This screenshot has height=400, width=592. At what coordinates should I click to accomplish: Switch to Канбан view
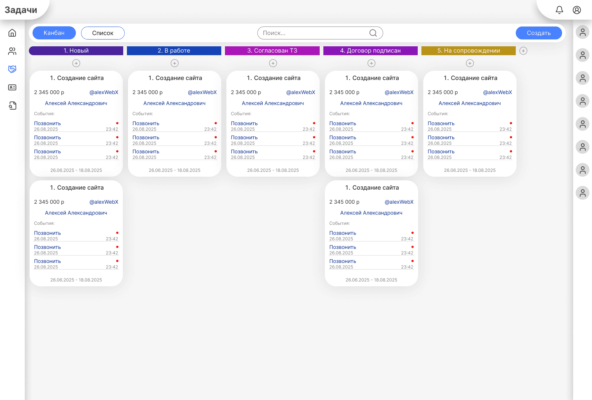(x=54, y=33)
